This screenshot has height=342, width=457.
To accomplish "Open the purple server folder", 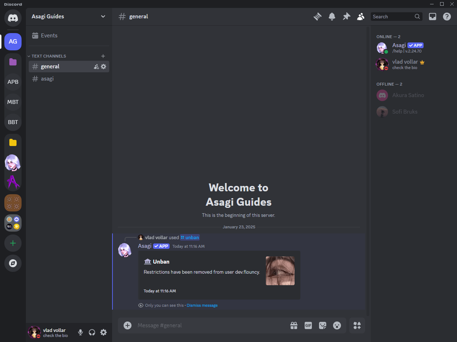I will [13, 62].
